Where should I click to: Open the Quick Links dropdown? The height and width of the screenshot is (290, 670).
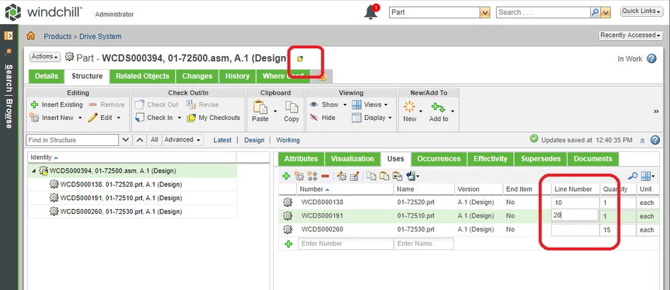click(641, 11)
